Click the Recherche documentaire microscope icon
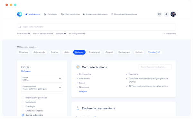193x119 pixels. [x=78, y=108]
